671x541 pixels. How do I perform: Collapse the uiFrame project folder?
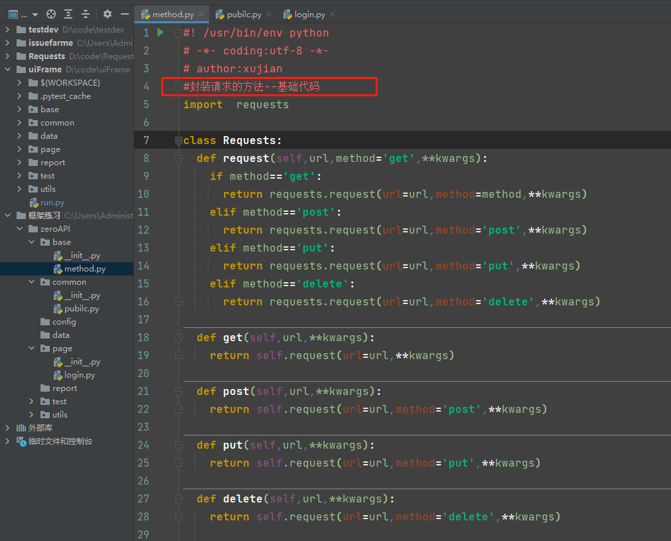click(7, 70)
